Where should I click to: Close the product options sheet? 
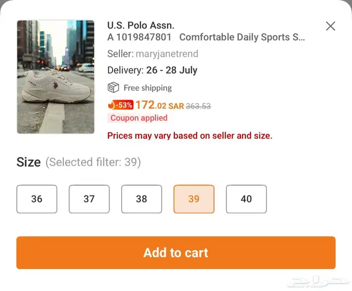pyautogui.click(x=330, y=26)
